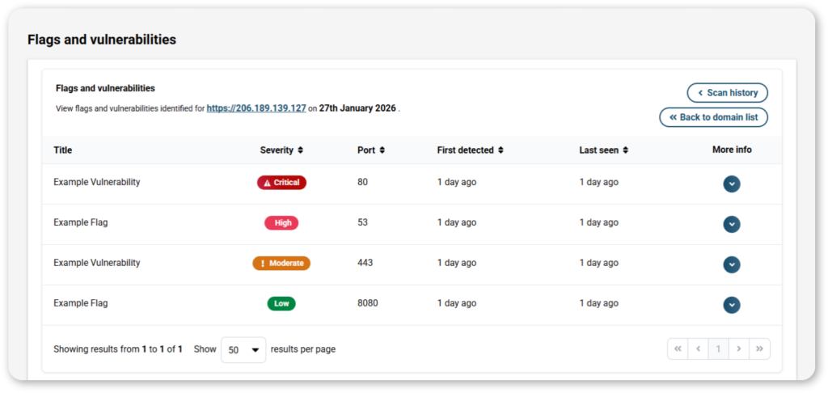Expand more info for port 80 row

pyautogui.click(x=732, y=184)
